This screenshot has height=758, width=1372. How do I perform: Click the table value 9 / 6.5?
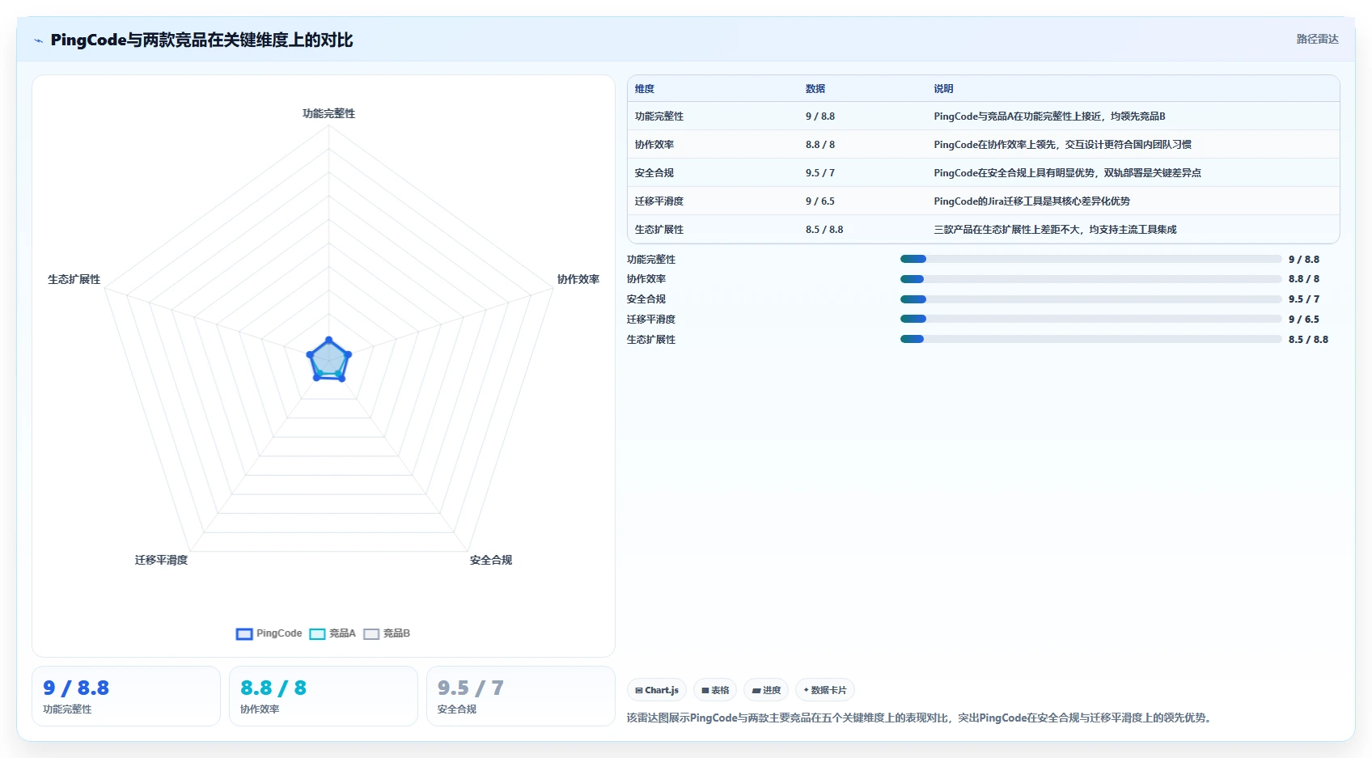point(820,201)
